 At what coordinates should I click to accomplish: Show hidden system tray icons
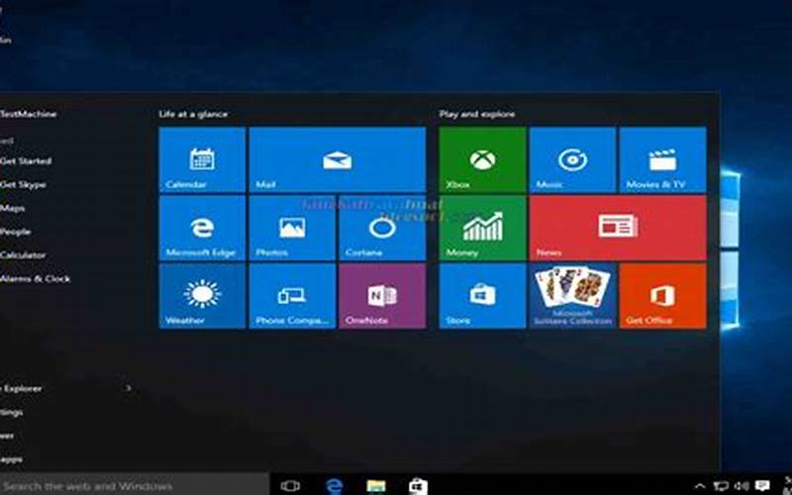(700, 486)
